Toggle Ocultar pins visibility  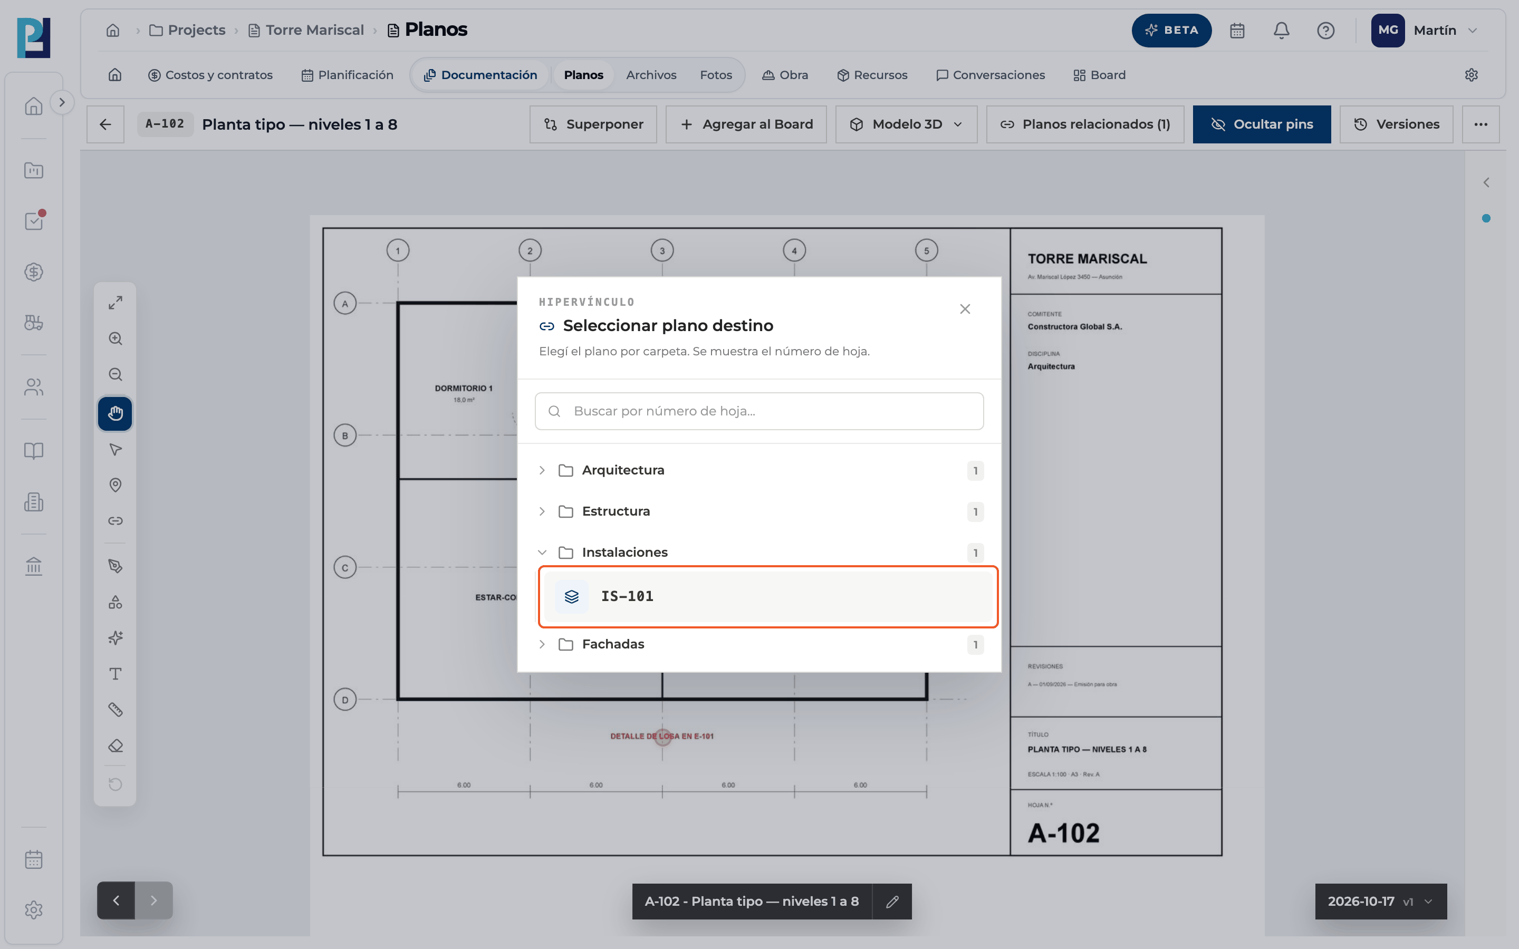[1262, 124]
